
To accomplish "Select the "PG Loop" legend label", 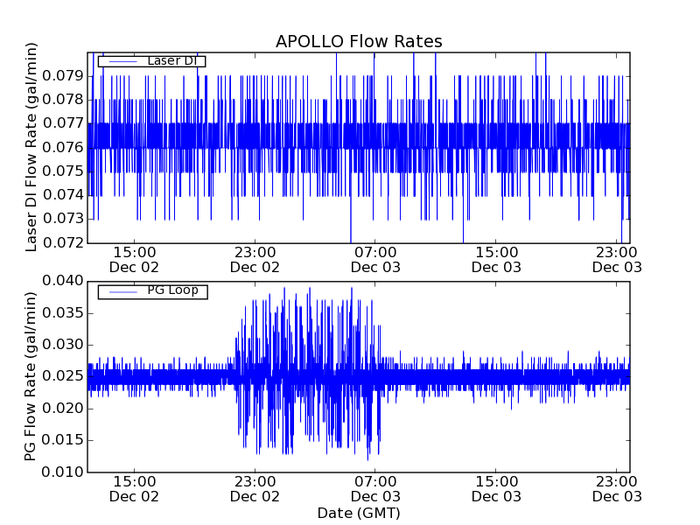I will pyautogui.click(x=172, y=290).
